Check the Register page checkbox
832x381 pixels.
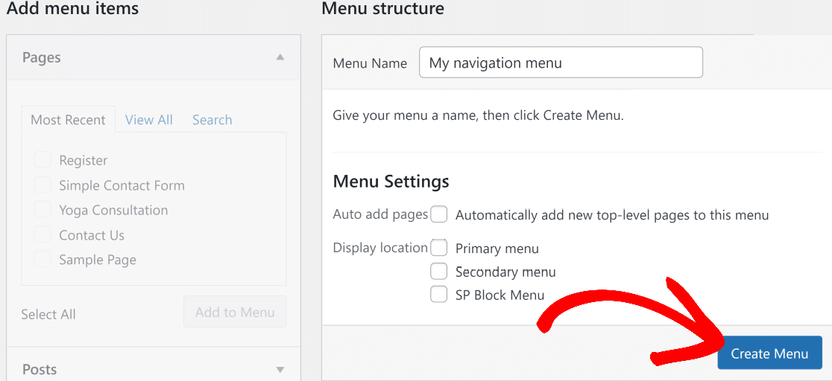point(42,160)
